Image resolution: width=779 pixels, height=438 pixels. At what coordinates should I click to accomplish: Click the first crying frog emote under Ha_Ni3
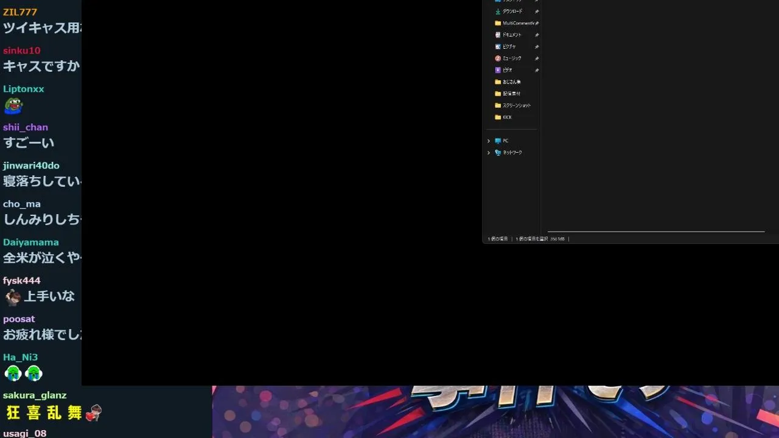click(x=13, y=373)
